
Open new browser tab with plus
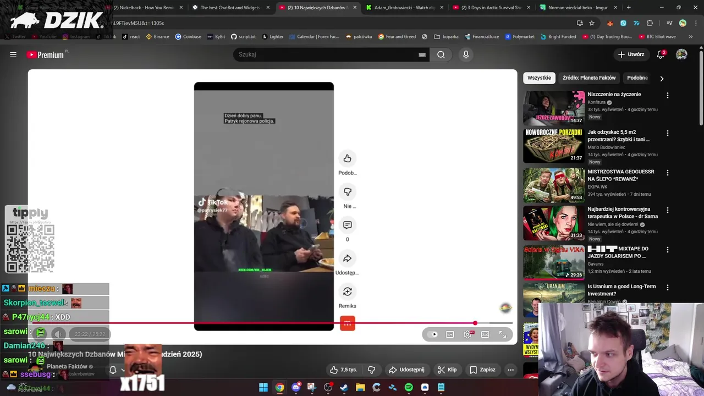pos(629,8)
